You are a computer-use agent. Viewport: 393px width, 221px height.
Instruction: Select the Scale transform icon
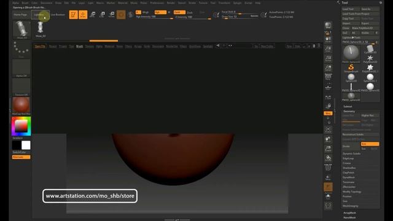coord(102,15)
